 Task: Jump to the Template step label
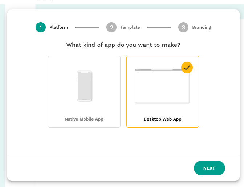point(130,27)
